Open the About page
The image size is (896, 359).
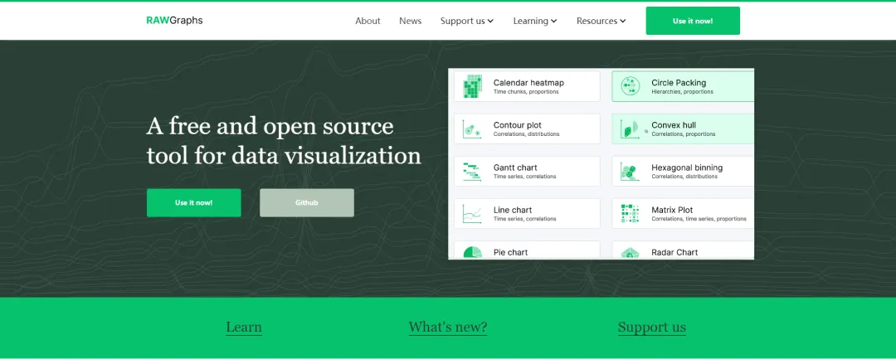click(368, 21)
